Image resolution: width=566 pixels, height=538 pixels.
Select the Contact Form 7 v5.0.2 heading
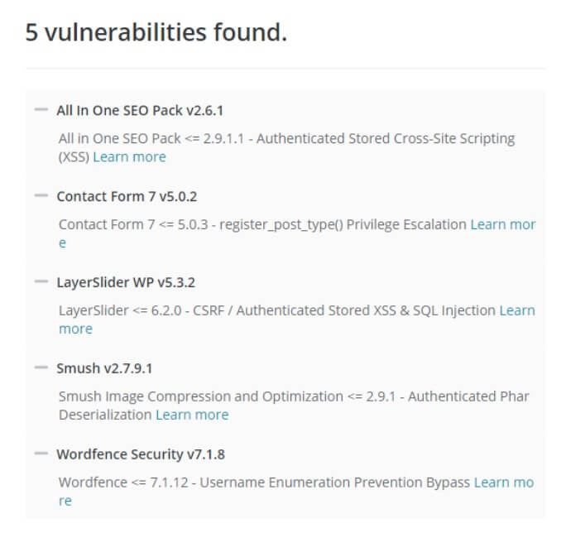pyautogui.click(x=127, y=196)
